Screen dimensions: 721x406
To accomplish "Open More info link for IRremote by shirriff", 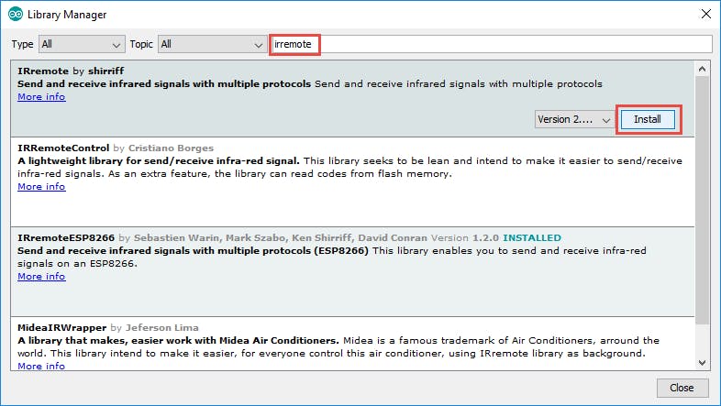I will [41, 97].
